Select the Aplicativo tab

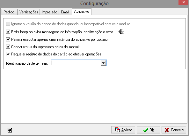82,11
